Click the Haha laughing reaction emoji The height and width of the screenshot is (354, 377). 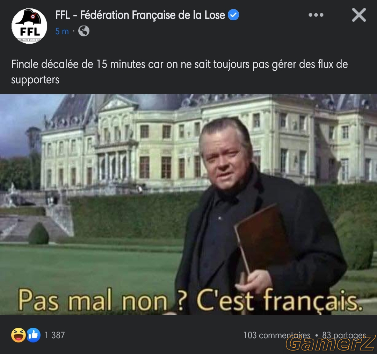coord(19,335)
